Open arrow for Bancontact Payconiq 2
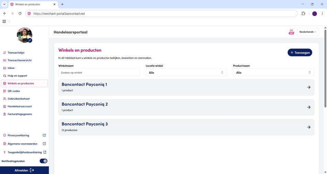 point(309,107)
